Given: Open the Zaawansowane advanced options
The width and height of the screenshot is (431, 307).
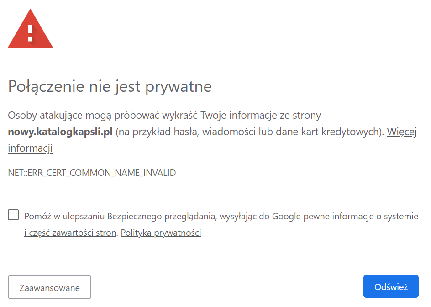Looking at the screenshot, I should coord(49,287).
